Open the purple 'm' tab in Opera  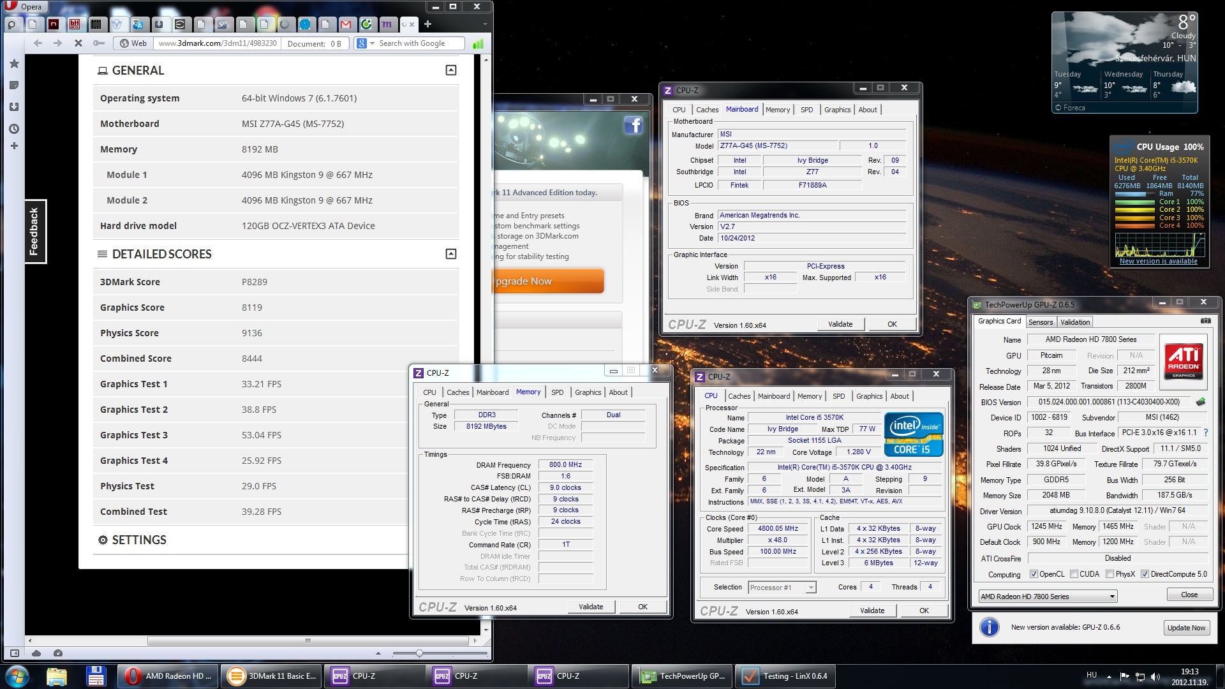387,24
